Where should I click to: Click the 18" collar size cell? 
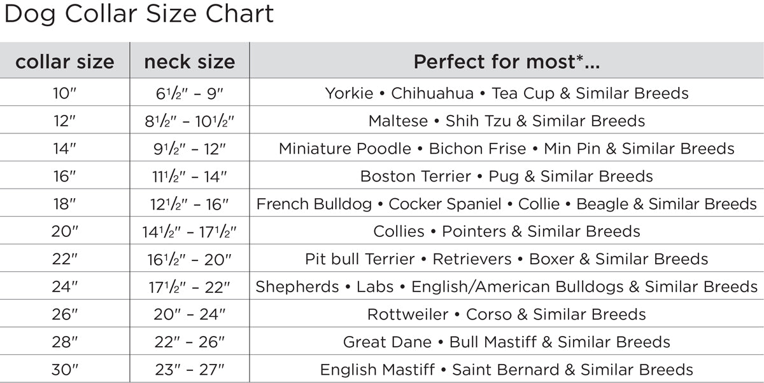pos(64,204)
